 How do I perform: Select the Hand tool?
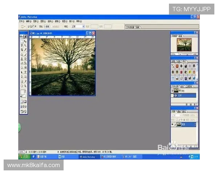[22, 86]
